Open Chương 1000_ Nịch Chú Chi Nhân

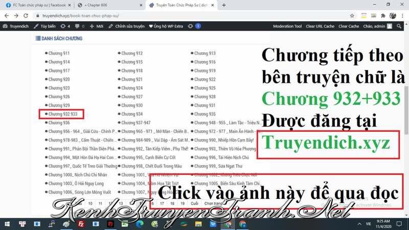pyautogui.click(x=78, y=175)
